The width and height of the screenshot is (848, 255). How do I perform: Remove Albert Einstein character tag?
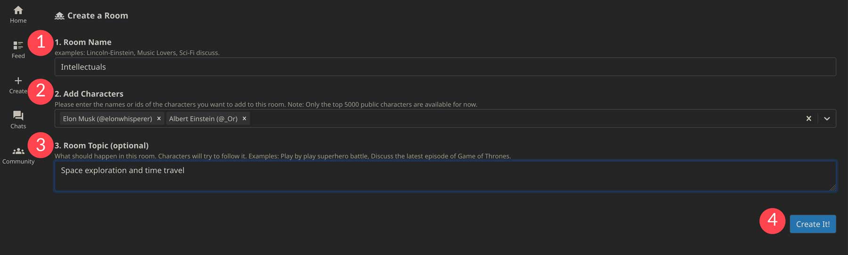(244, 119)
